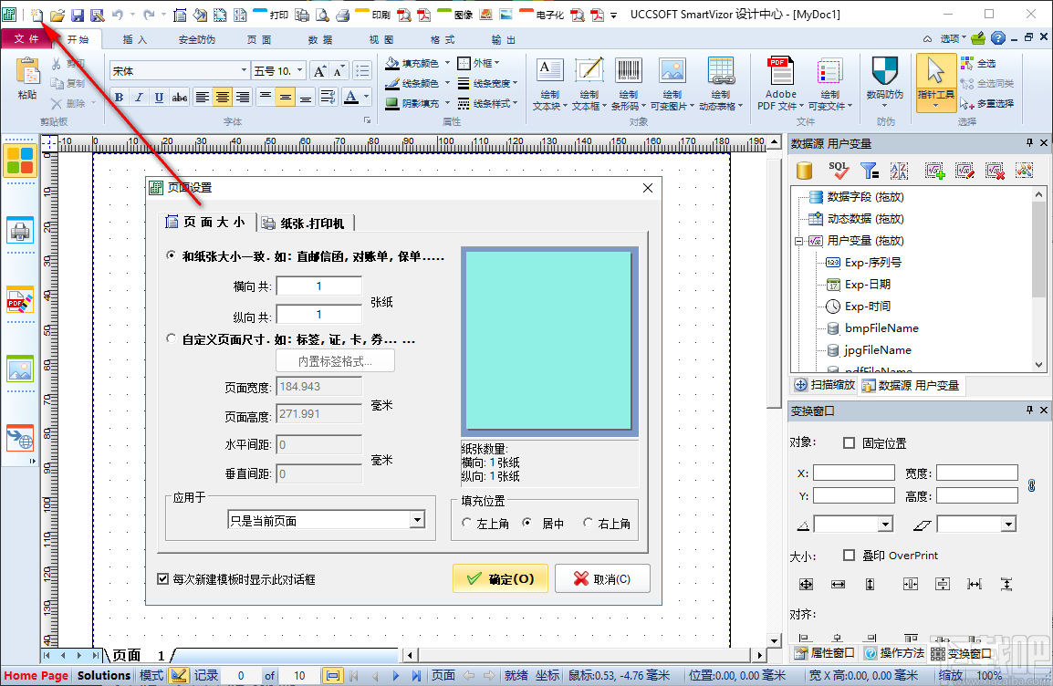Viewport: 1053px width, 686px height.
Task: Select the 指针工具 pointer tool
Action: coord(934,82)
